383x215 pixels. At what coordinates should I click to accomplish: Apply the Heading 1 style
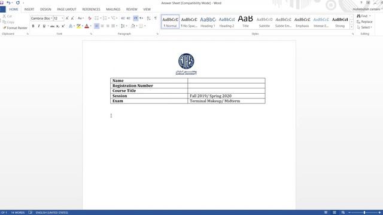click(208, 21)
